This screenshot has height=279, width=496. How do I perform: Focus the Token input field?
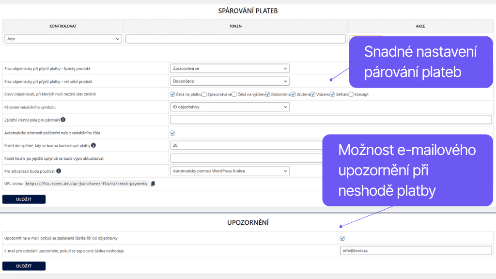pos(236,39)
